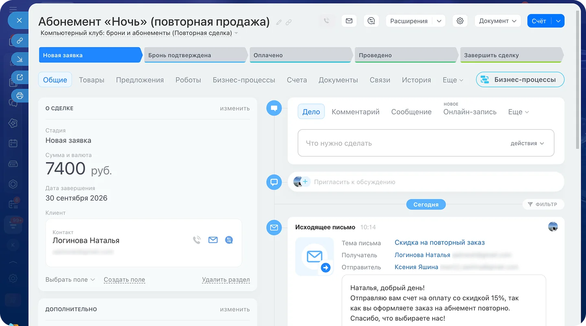Click изменить in Дополнительно section

click(x=235, y=309)
